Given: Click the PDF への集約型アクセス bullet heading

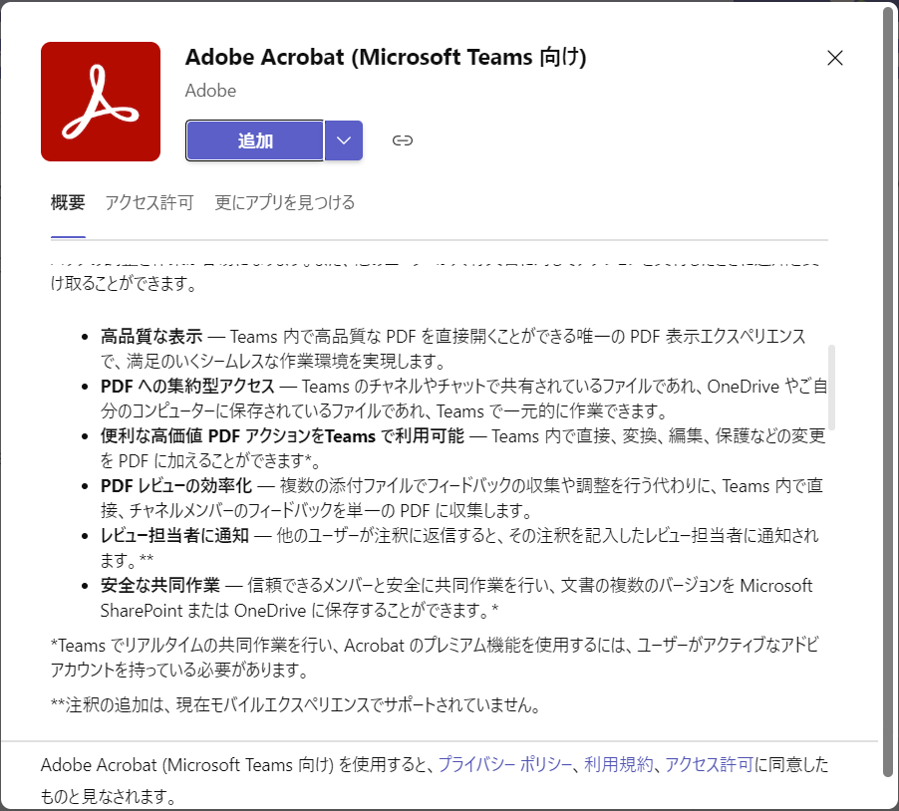Looking at the screenshot, I should 188,387.
